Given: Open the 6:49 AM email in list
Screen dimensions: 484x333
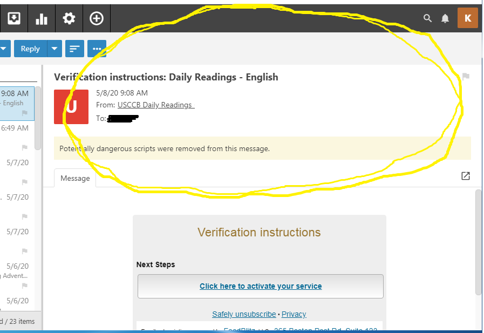Looking at the screenshot, I should click(x=15, y=128).
